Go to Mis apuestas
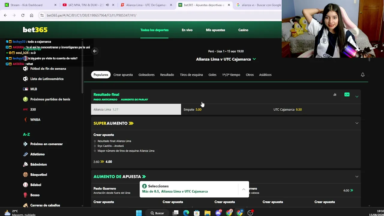This screenshot has width=384, height=216. [x=215, y=30]
